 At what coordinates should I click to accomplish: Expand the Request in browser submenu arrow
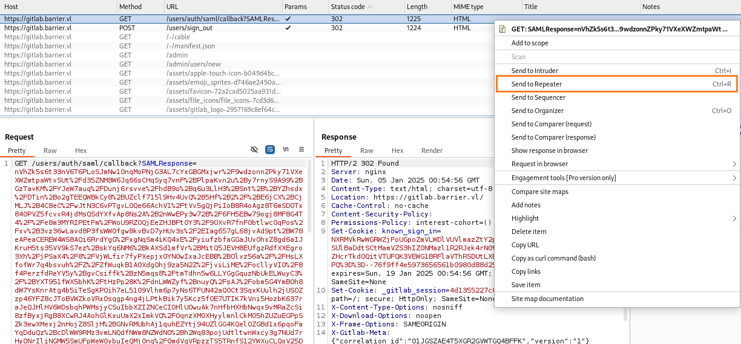(734, 164)
